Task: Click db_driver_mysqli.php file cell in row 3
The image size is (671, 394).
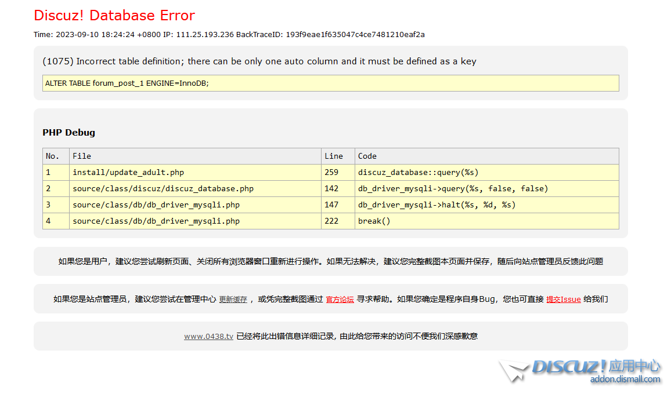Action: click(x=195, y=205)
